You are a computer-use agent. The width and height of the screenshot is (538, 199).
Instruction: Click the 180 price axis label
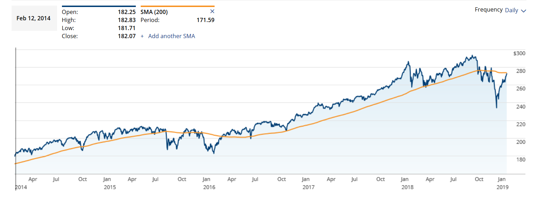pyautogui.click(x=520, y=159)
